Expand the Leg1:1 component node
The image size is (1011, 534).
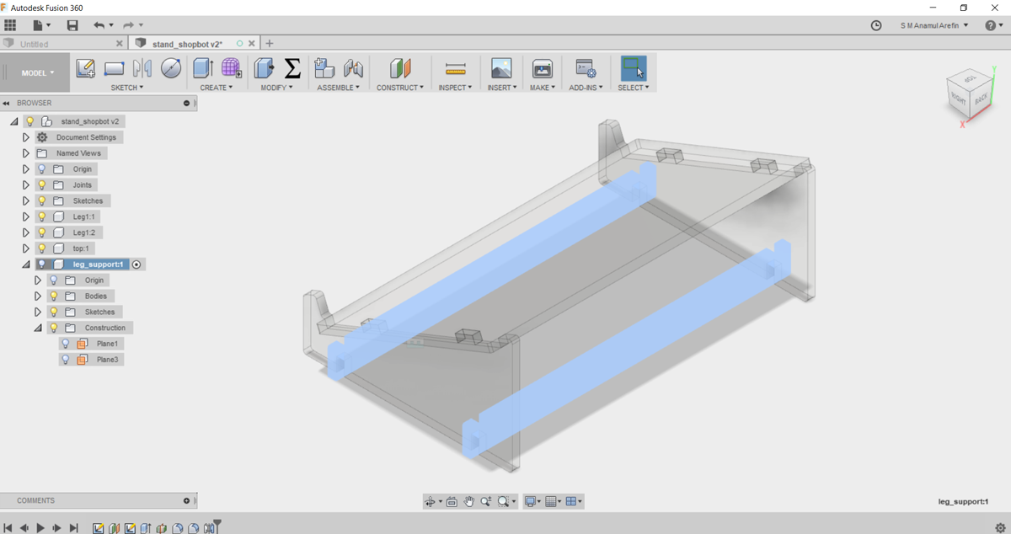click(x=26, y=217)
